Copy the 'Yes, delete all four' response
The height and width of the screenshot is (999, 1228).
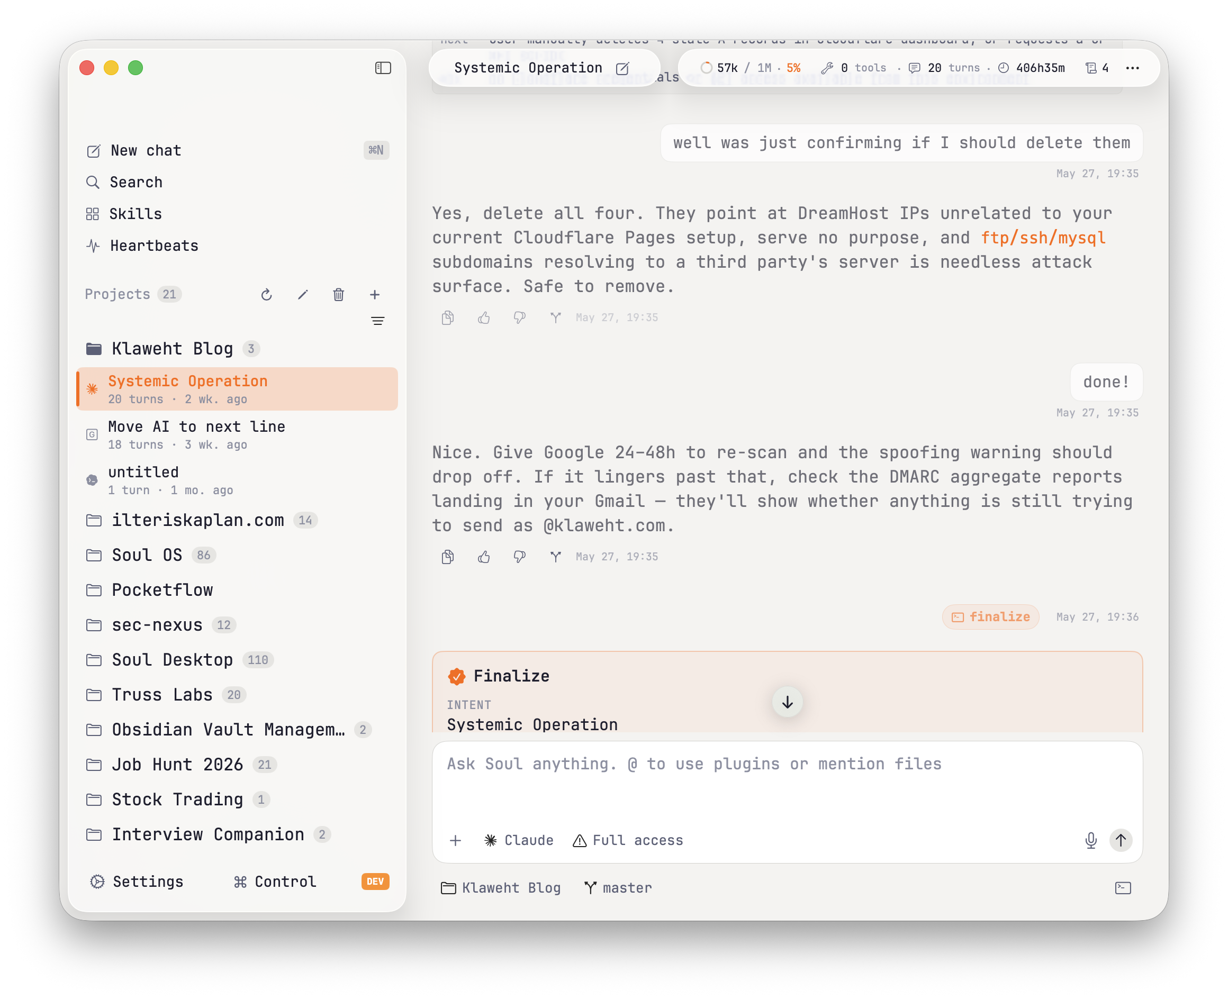tap(448, 317)
